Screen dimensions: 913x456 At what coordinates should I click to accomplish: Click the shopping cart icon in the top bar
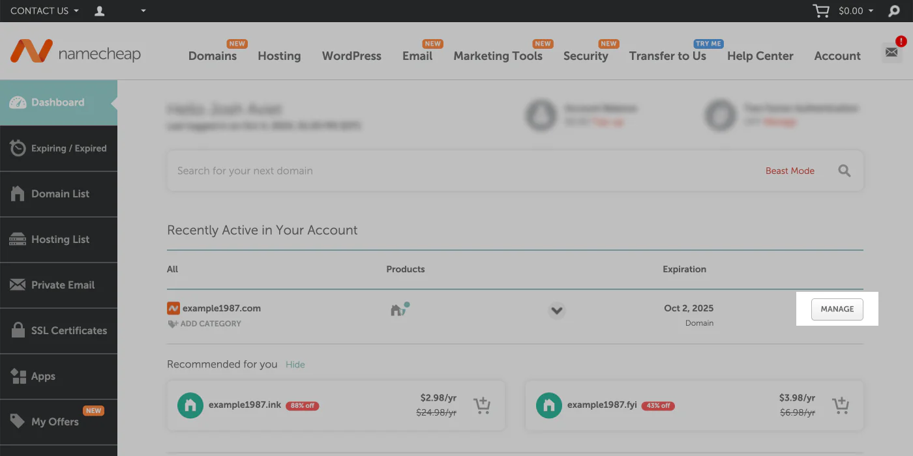click(x=820, y=10)
